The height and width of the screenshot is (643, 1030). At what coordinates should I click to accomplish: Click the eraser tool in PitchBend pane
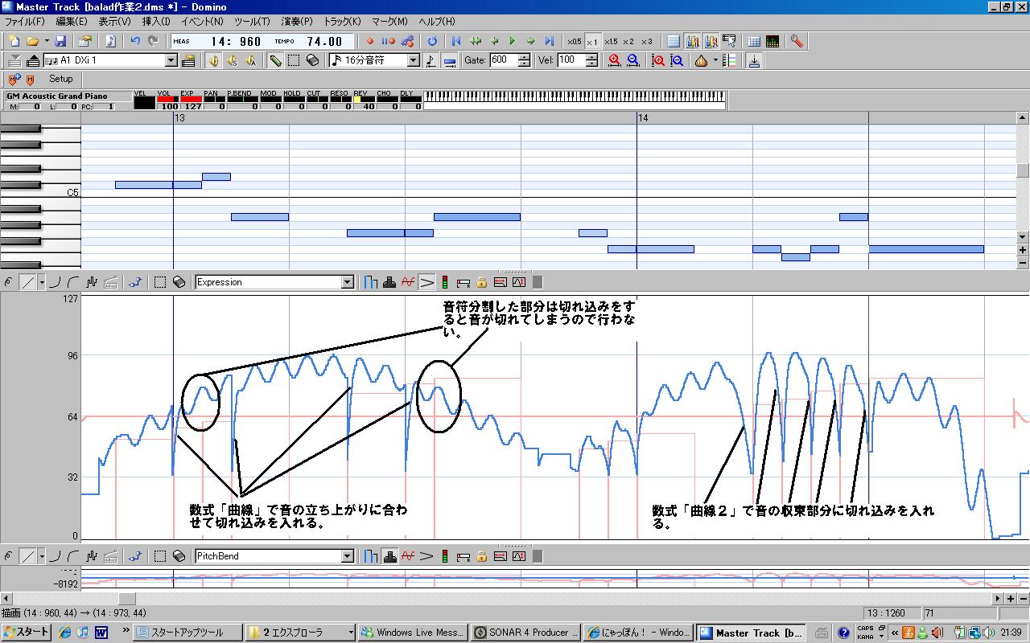click(179, 556)
